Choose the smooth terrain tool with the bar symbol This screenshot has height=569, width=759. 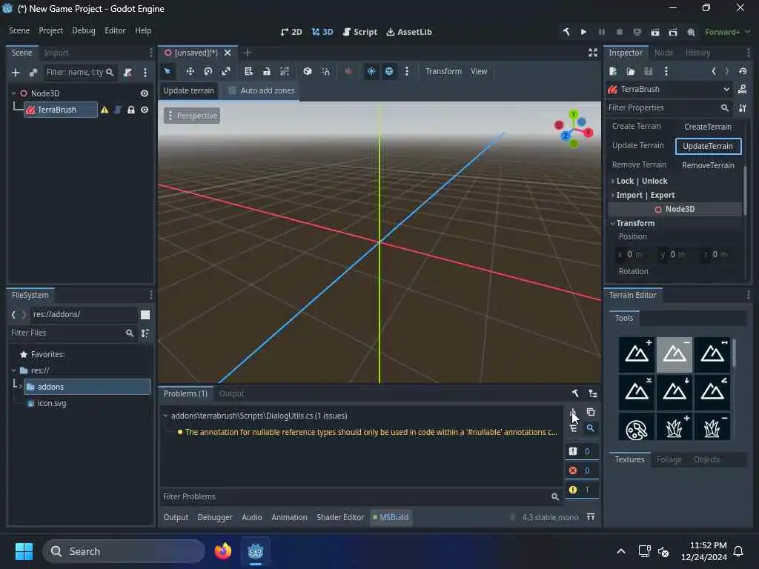coord(712,355)
